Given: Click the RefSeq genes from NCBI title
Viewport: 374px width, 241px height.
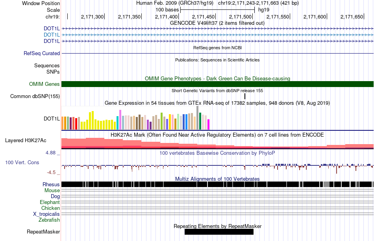Looking at the screenshot, I should (x=217, y=48).
